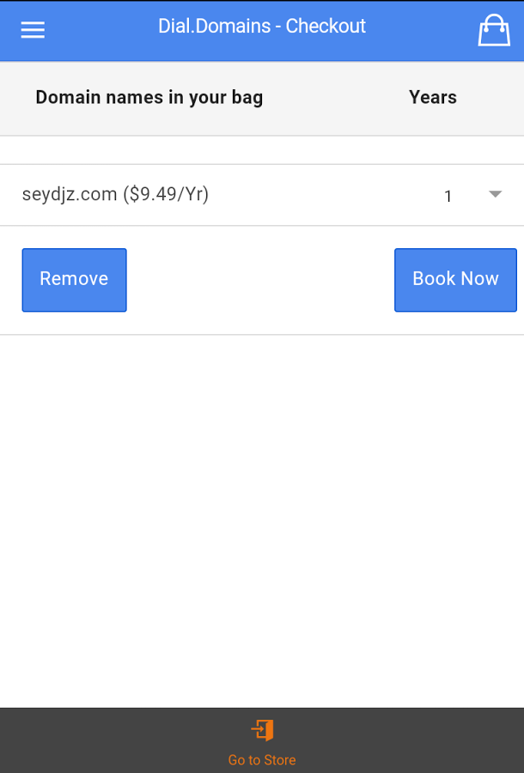This screenshot has width=524, height=773.
Task: Click the blank row above seydjz.com entry
Action: 262,150
